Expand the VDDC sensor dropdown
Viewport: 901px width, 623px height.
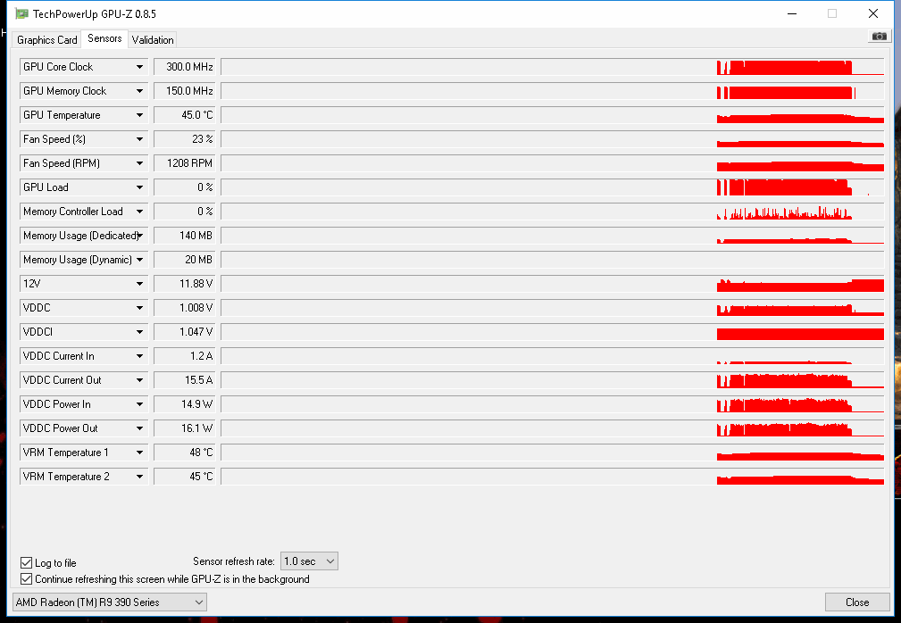[x=139, y=308]
